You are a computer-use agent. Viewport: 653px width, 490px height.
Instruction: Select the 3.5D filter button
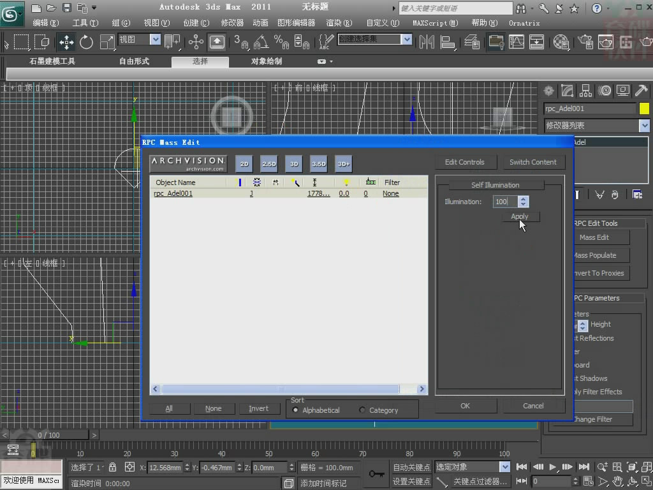tap(319, 164)
